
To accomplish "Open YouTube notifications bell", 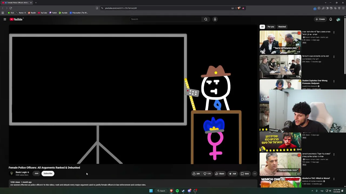I will click(x=331, y=19).
